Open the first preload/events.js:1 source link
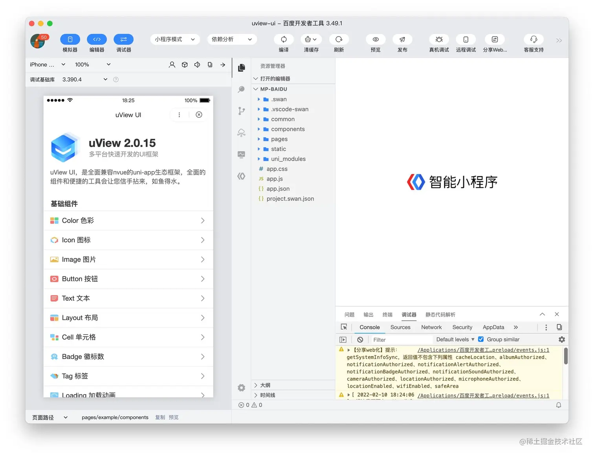This screenshot has height=457, width=594. point(483,350)
